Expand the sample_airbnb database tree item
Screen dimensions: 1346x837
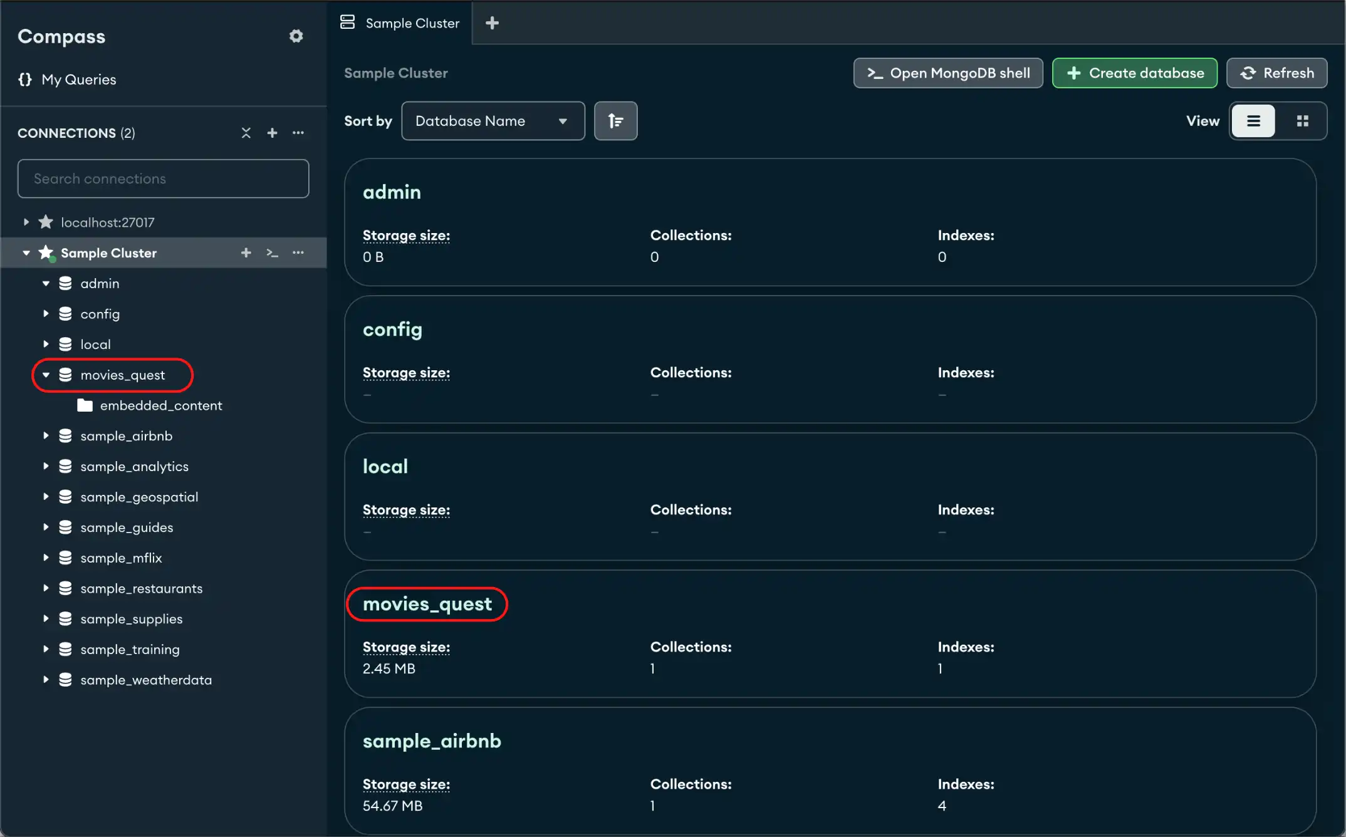point(46,435)
